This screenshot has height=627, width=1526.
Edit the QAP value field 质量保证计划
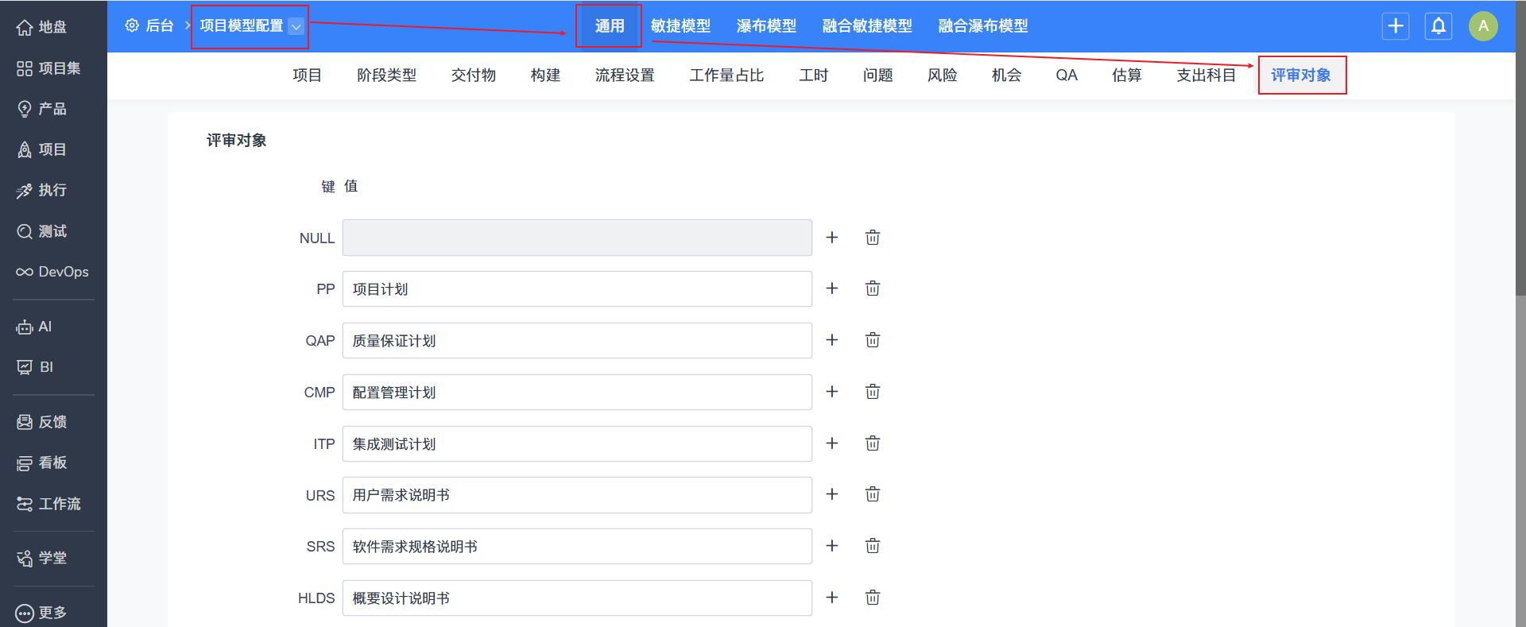577,341
